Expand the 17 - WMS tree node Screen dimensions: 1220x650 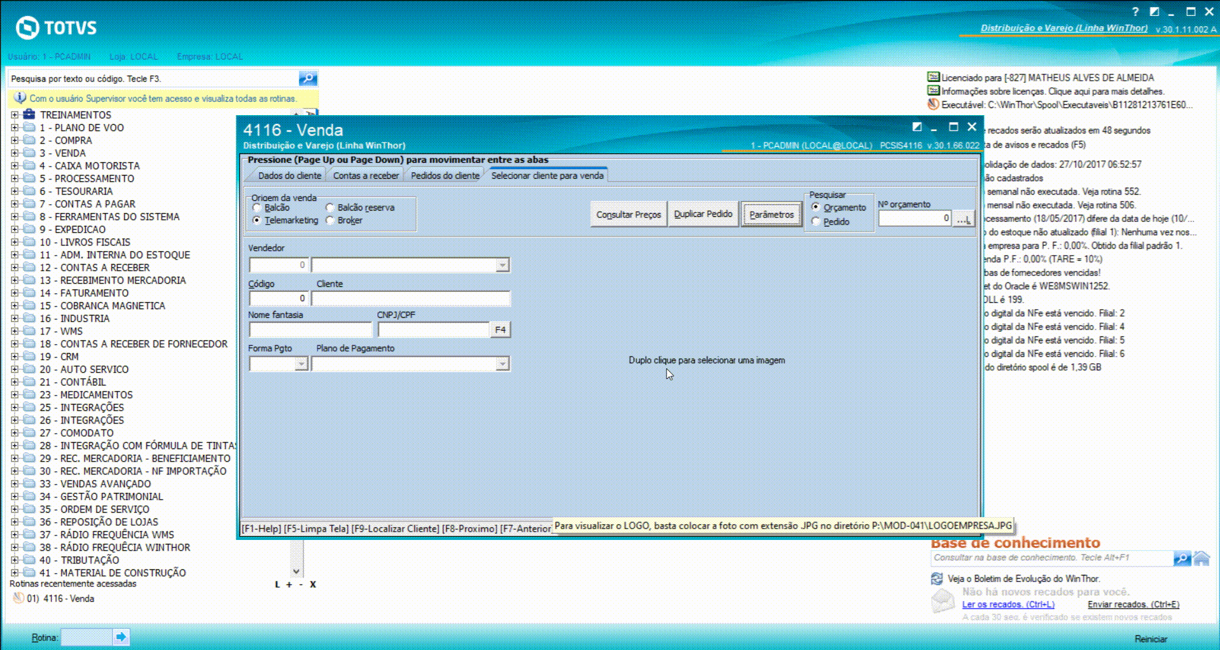coord(15,331)
